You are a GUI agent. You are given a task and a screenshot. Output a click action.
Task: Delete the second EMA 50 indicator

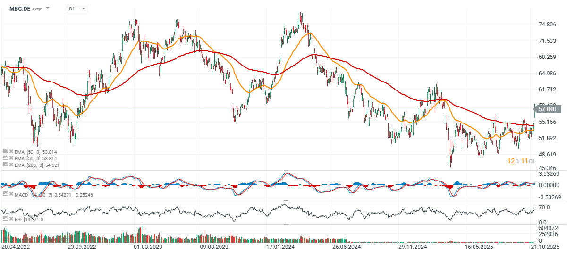point(11,158)
